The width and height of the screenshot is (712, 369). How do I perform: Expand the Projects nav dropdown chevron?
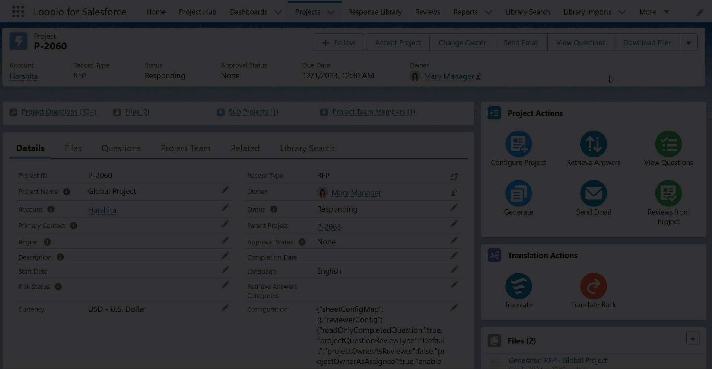click(x=331, y=12)
